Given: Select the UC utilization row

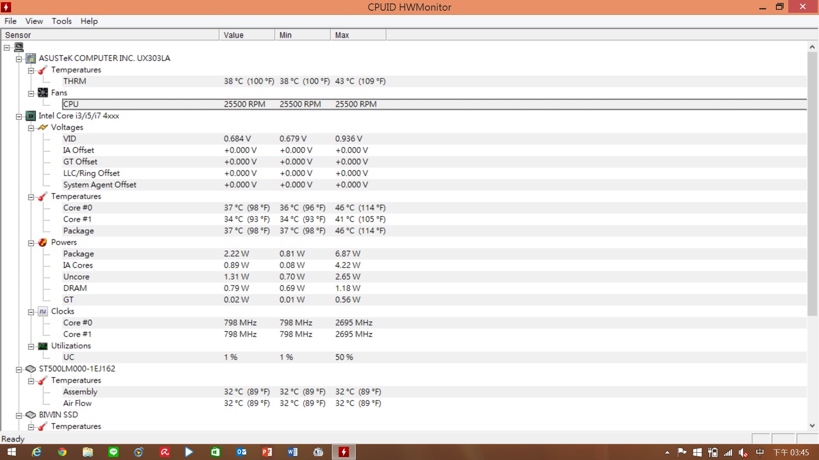Looking at the screenshot, I should coord(434,357).
